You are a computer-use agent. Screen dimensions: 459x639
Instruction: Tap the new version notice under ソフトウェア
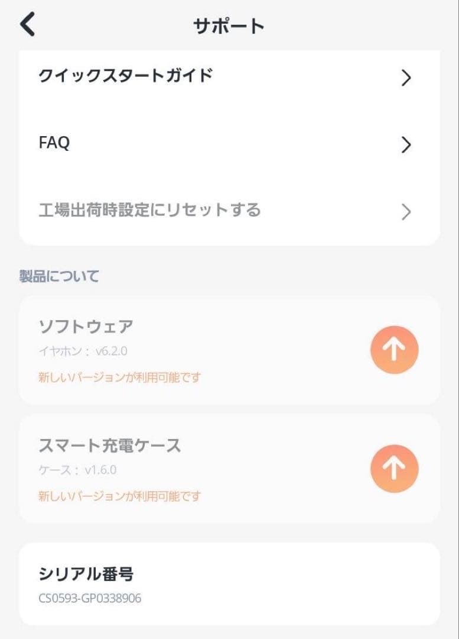(x=119, y=377)
